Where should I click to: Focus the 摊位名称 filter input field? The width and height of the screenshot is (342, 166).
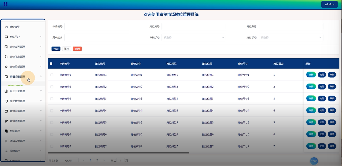coord(291,27)
